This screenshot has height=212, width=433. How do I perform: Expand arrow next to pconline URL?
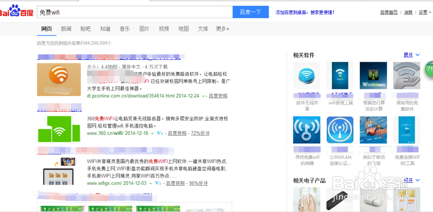pyautogui.click(x=204, y=96)
